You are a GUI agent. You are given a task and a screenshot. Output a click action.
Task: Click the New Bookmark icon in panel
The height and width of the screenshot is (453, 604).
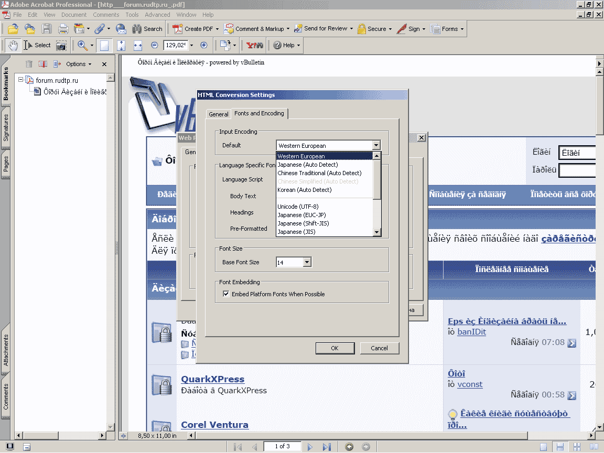tap(42, 64)
